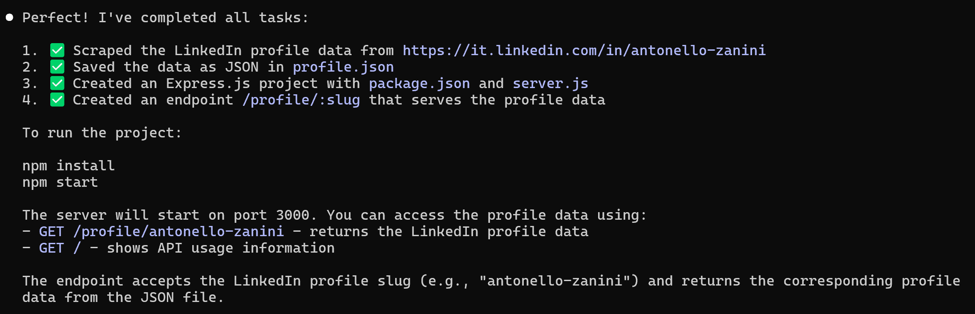This screenshot has width=975, height=314.
Task: Click 'Perfect! I've completed all tasks:' line
Action: coord(165,18)
